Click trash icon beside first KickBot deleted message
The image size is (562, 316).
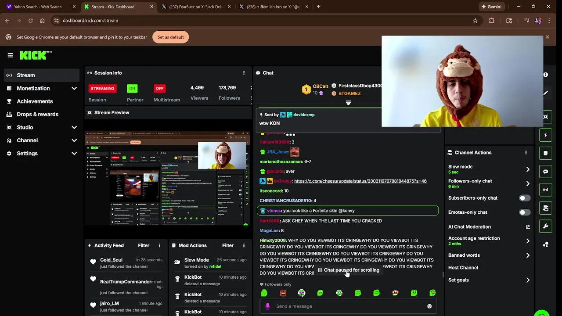click(x=177, y=279)
